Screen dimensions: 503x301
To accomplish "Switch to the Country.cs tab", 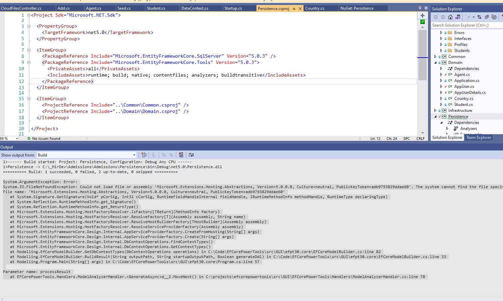I will point(320,8).
